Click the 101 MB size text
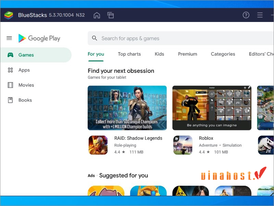This screenshot has height=206, width=274. click(x=221, y=152)
